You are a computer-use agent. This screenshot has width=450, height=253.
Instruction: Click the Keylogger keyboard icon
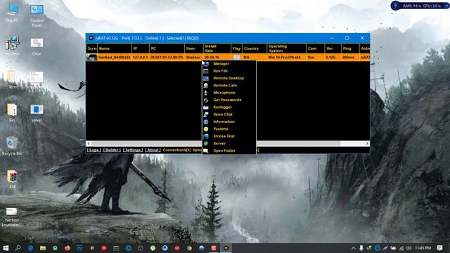coord(206,108)
